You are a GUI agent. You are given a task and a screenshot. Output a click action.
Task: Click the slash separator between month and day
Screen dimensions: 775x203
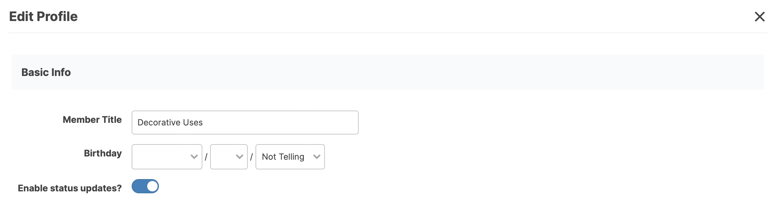click(x=206, y=157)
